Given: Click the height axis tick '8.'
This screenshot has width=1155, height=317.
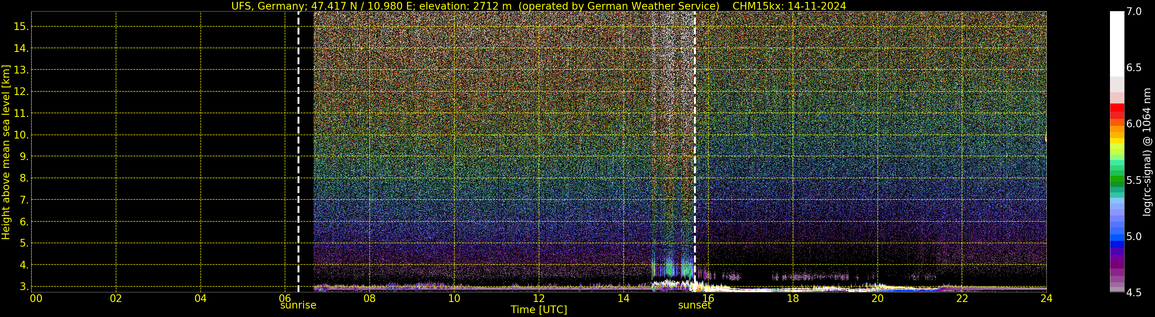Looking at the screenshot, I should (x=24, y=178).
